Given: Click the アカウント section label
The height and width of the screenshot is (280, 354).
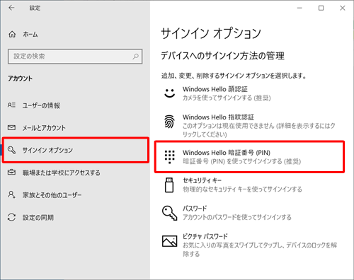Looking at the screenshot, I should [20, 78].
